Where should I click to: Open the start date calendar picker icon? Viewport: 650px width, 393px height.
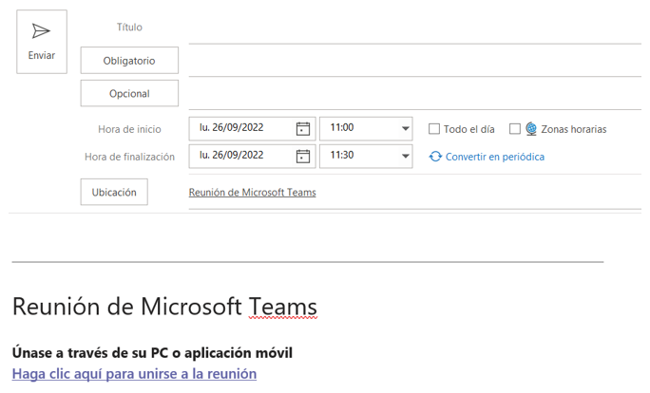pyautogui.click(x=303, y=129)
